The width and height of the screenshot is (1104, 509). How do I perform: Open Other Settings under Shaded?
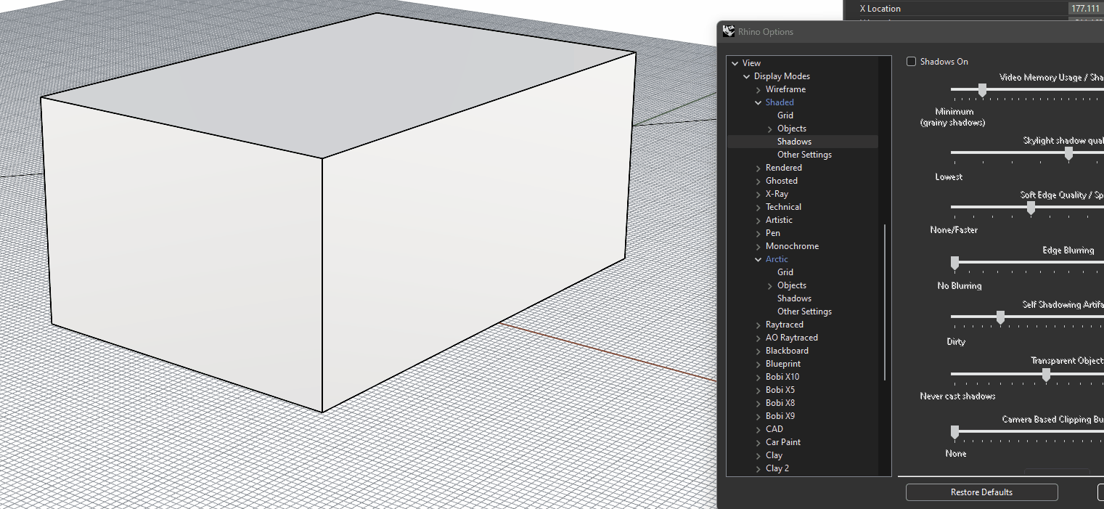(x=804, y=155)
